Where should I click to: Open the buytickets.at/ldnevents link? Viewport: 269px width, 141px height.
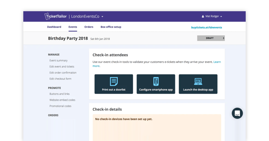coord(206,27)
